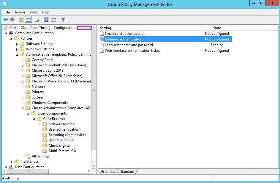The width and height of the screenshot is (280, 183).
Task: Expand the Windows Components node
Action: 23,103
